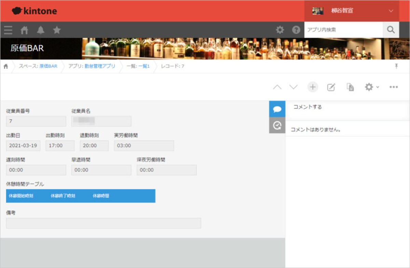
Task: Open the header settings gear
Action: point(280,30)
